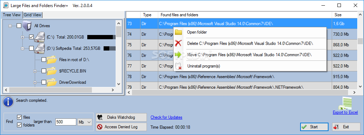Uncheck the C:\ drive checkbox

coord(31,37)
